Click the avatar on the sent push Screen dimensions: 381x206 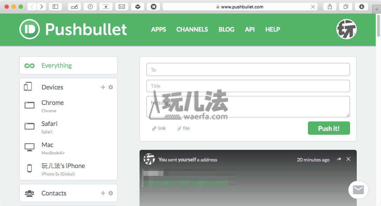[x=149, y=159]
